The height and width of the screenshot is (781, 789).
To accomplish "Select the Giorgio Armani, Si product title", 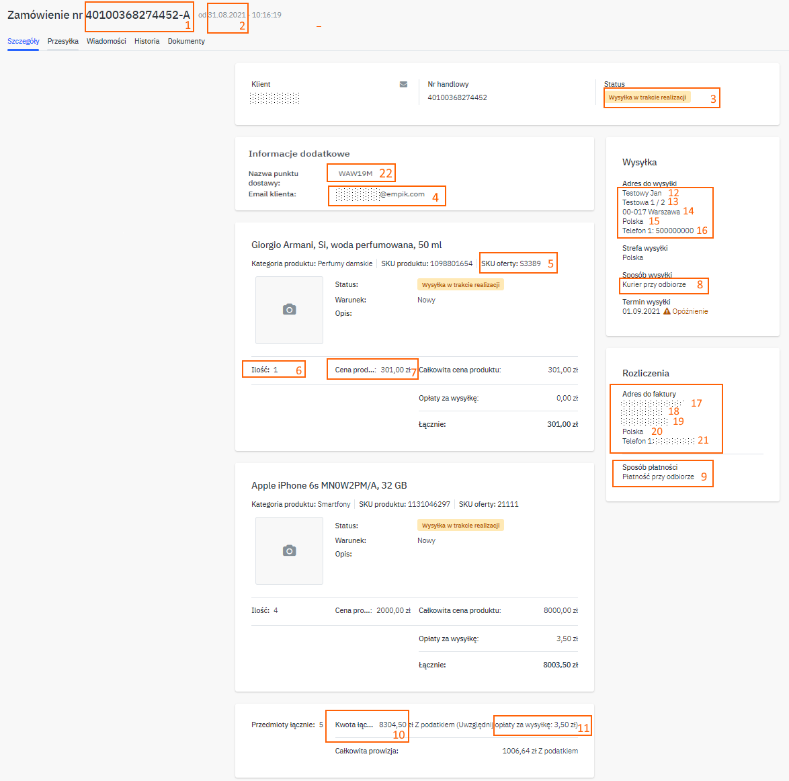I will pyautogui.click(x=346, y=245).
